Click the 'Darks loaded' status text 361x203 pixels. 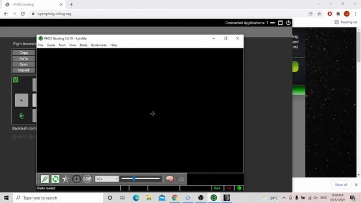click(46, 188)
